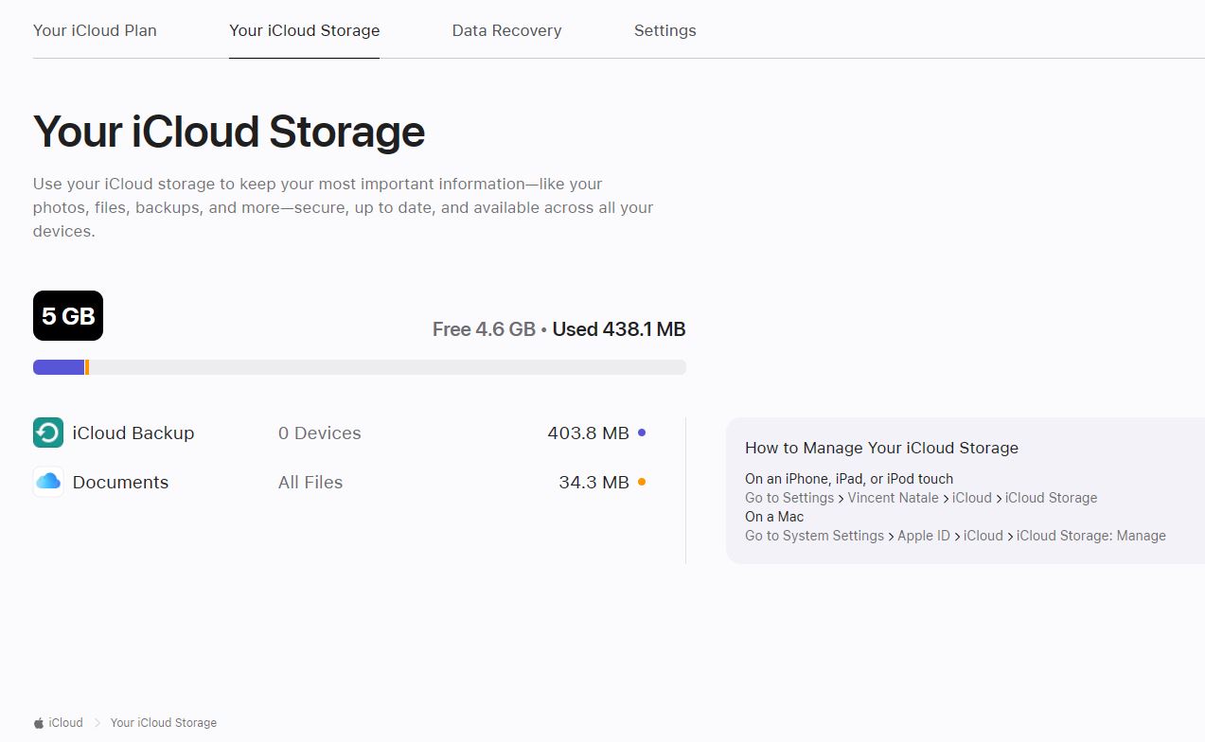Select the iCloud Backup row label
Viewport: 1205px width, 742px height.
[x=133, y=433]
